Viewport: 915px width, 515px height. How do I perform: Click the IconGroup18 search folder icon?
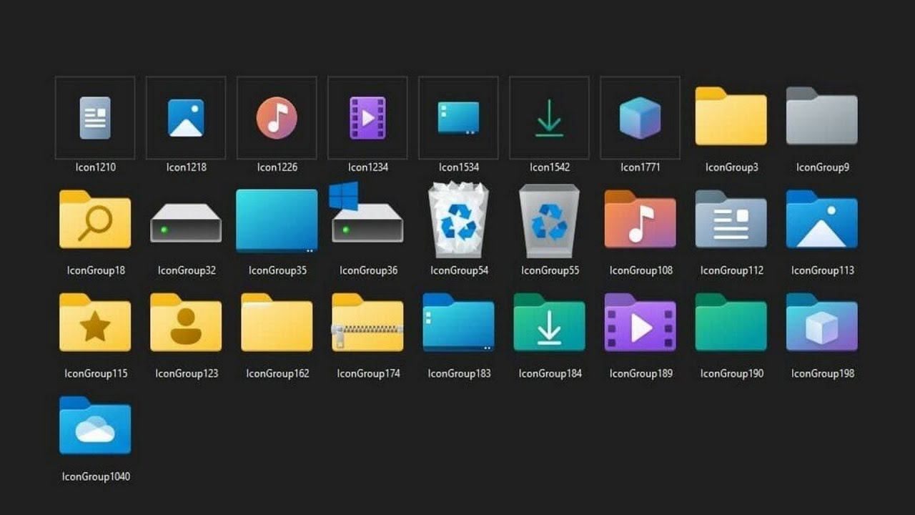click(95, 219)
